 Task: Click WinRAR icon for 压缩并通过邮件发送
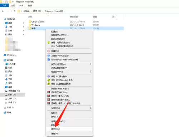click(x=49, y=99)
